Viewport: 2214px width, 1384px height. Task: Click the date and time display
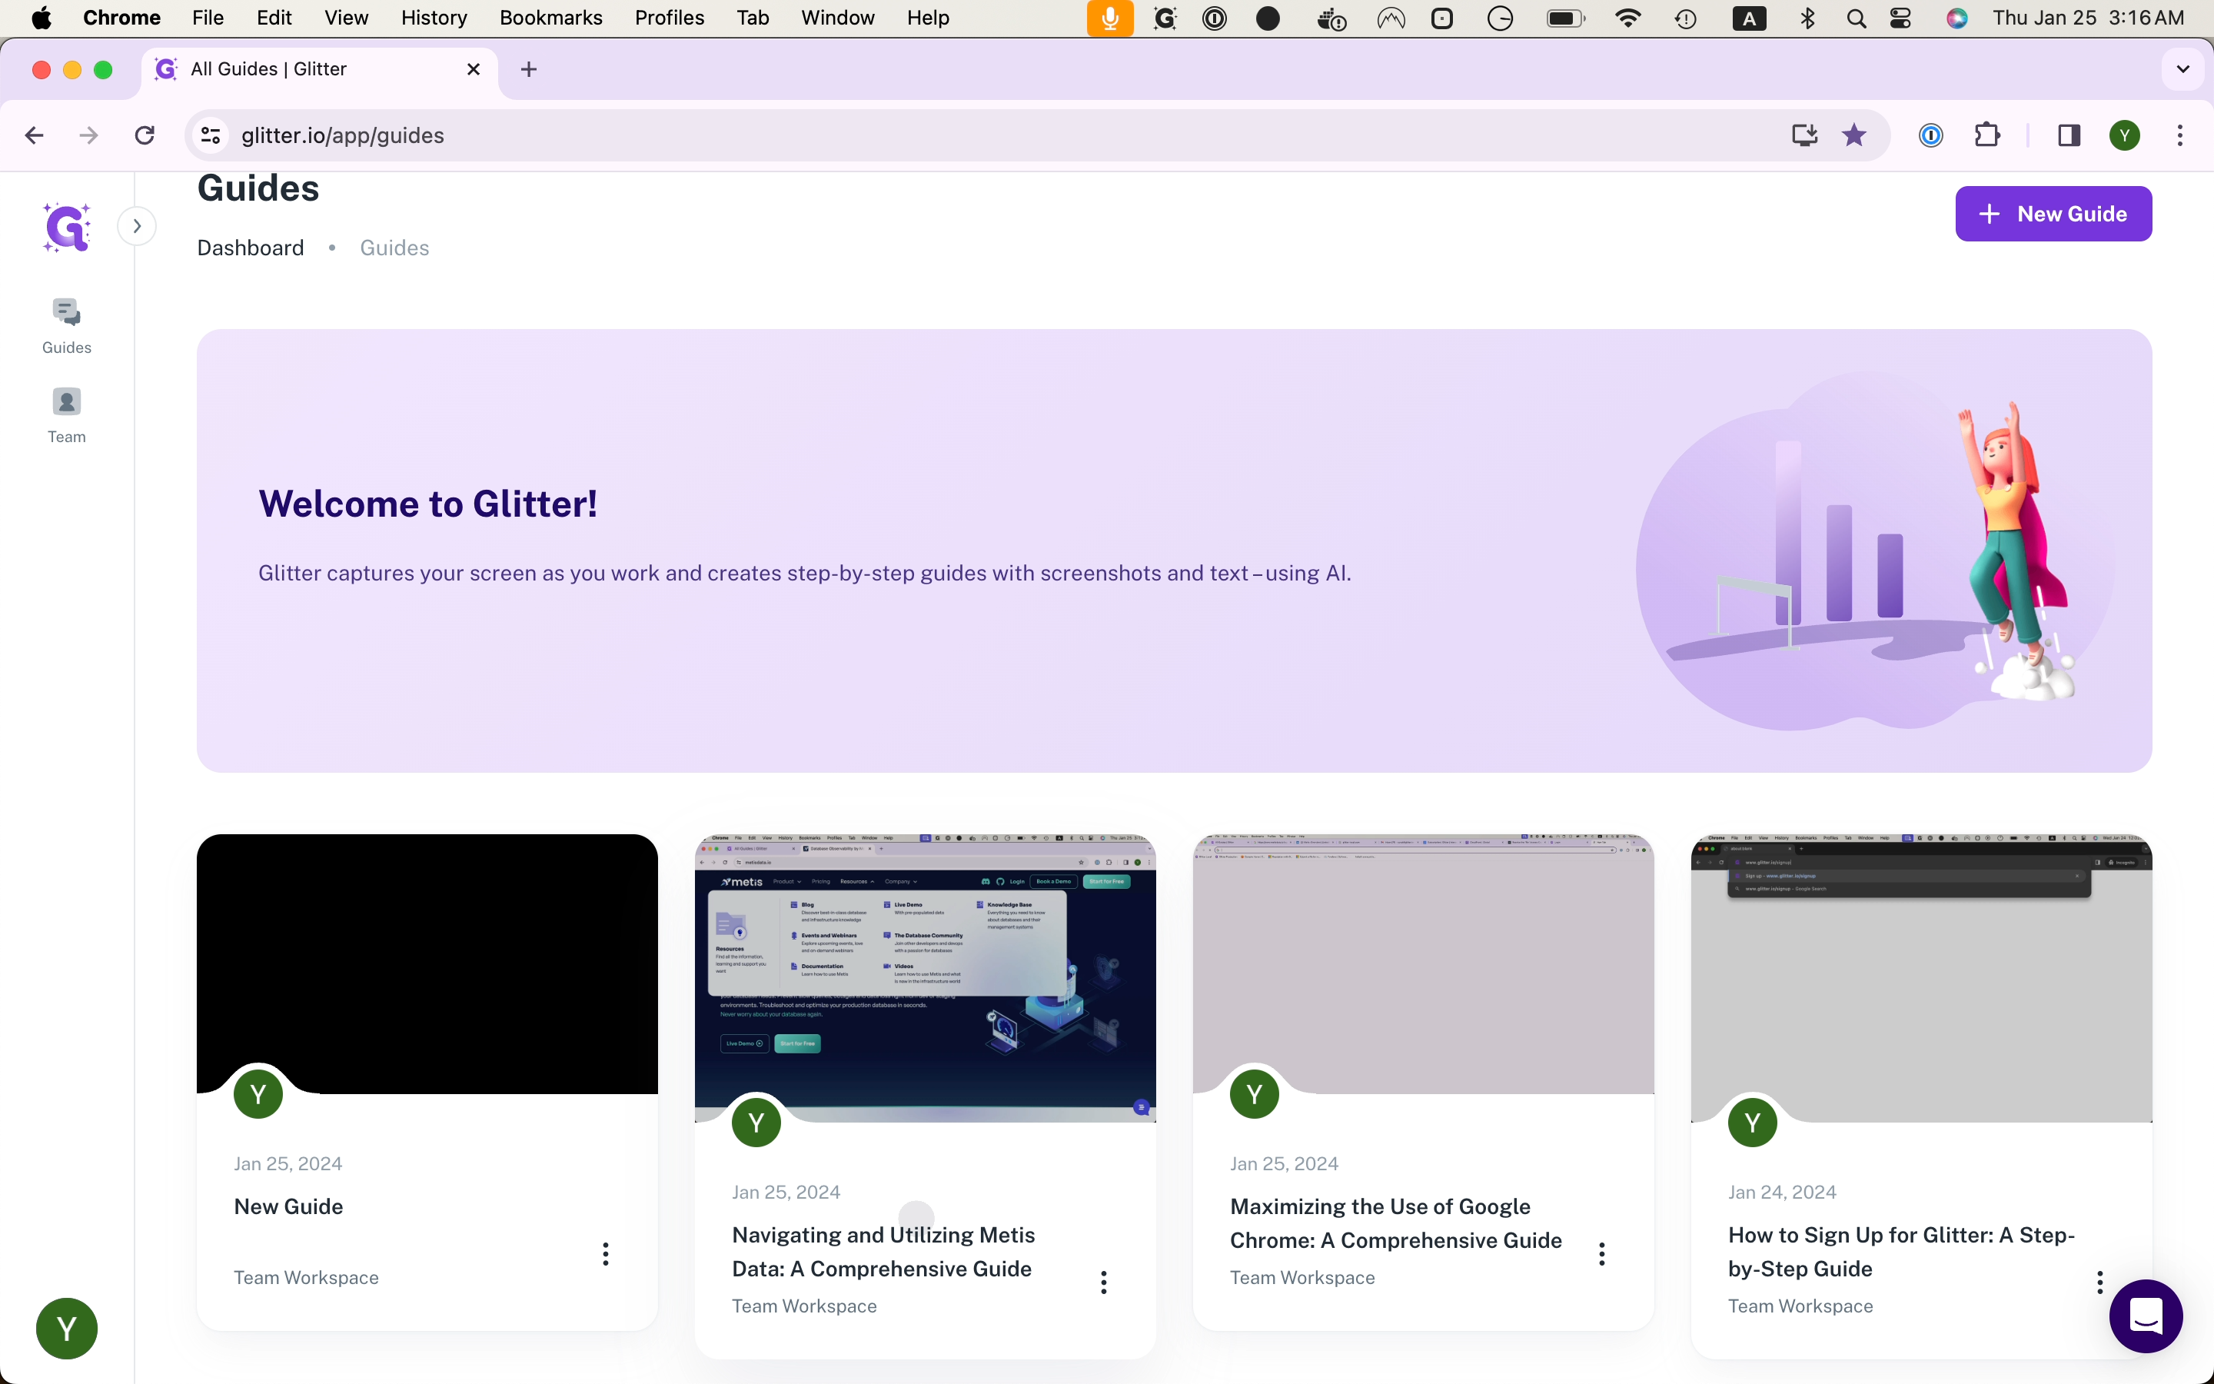[x=2089, y=18]
